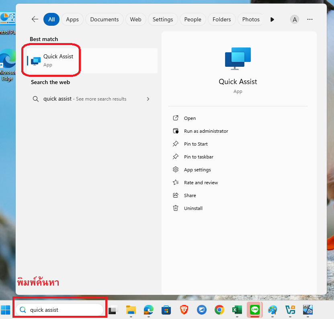
Task: Switch to the Settings filter tab
Action: pos(163,19)
